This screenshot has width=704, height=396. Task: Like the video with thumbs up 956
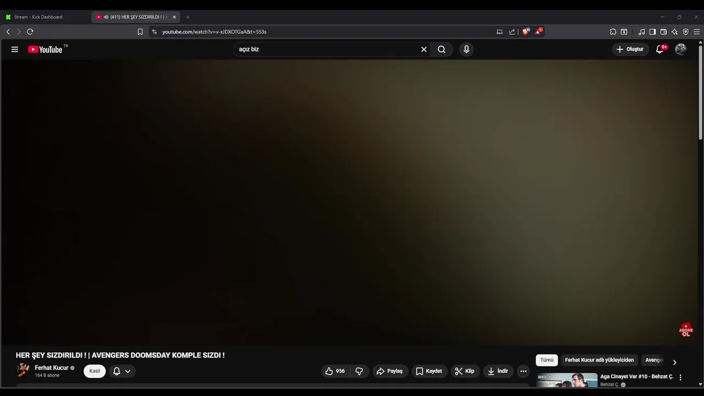pos(335,371)
